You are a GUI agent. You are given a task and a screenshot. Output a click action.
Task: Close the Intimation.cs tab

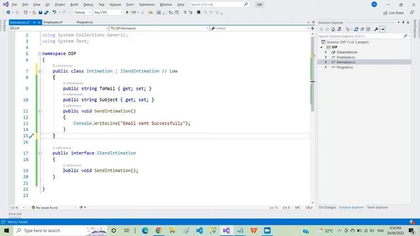point(39,22)
